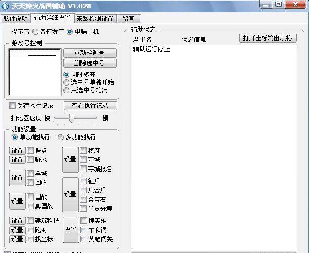Viewport: 309px width, 253px height.
Task: Go to the 留言 tab
Action: (128, 19)
